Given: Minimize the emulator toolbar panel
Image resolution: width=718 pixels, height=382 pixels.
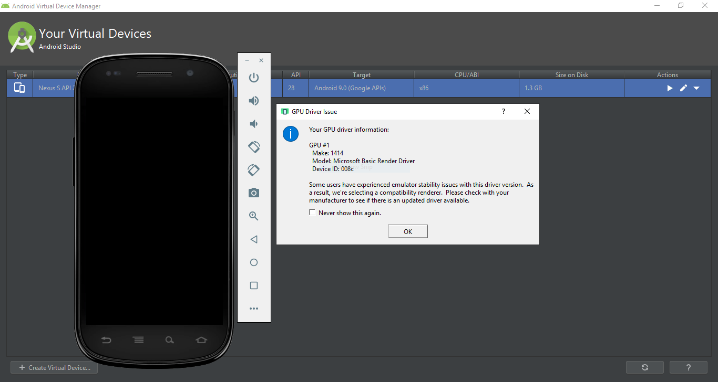Looking at the screenshot, I should tap(247, 61).
